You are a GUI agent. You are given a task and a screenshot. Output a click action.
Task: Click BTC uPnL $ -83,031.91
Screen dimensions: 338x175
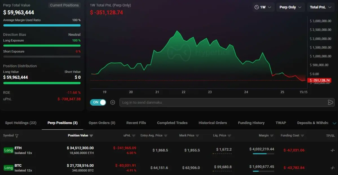[126, 165]
